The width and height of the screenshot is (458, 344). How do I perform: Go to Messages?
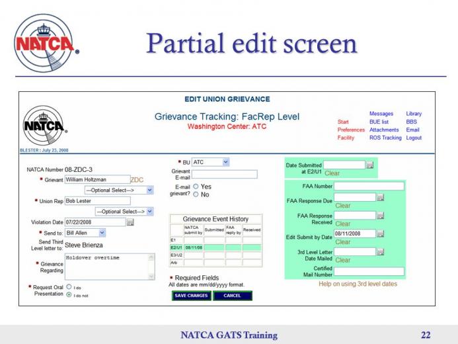(x=381, y=113)
